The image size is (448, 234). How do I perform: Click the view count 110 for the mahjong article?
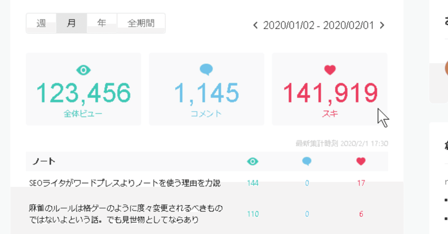pyautogui.click(x=252, y=214)
